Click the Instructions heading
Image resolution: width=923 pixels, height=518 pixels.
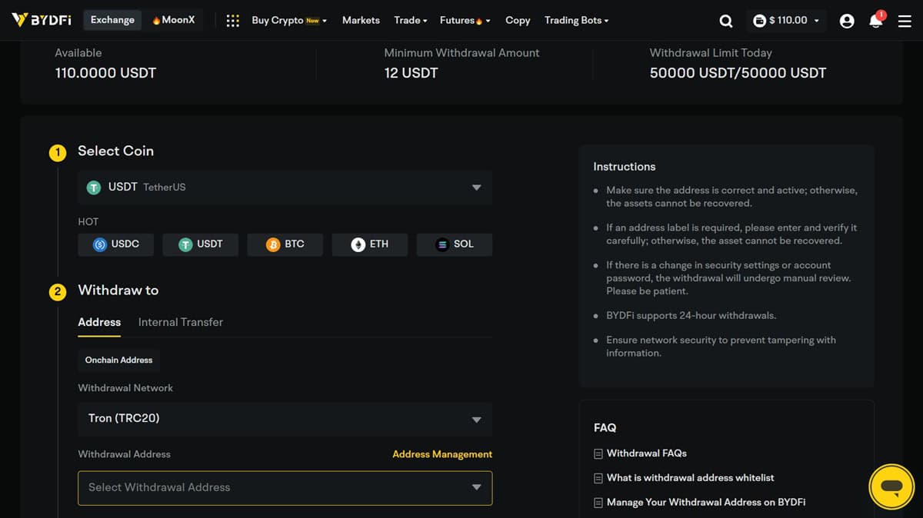point(625,167)
